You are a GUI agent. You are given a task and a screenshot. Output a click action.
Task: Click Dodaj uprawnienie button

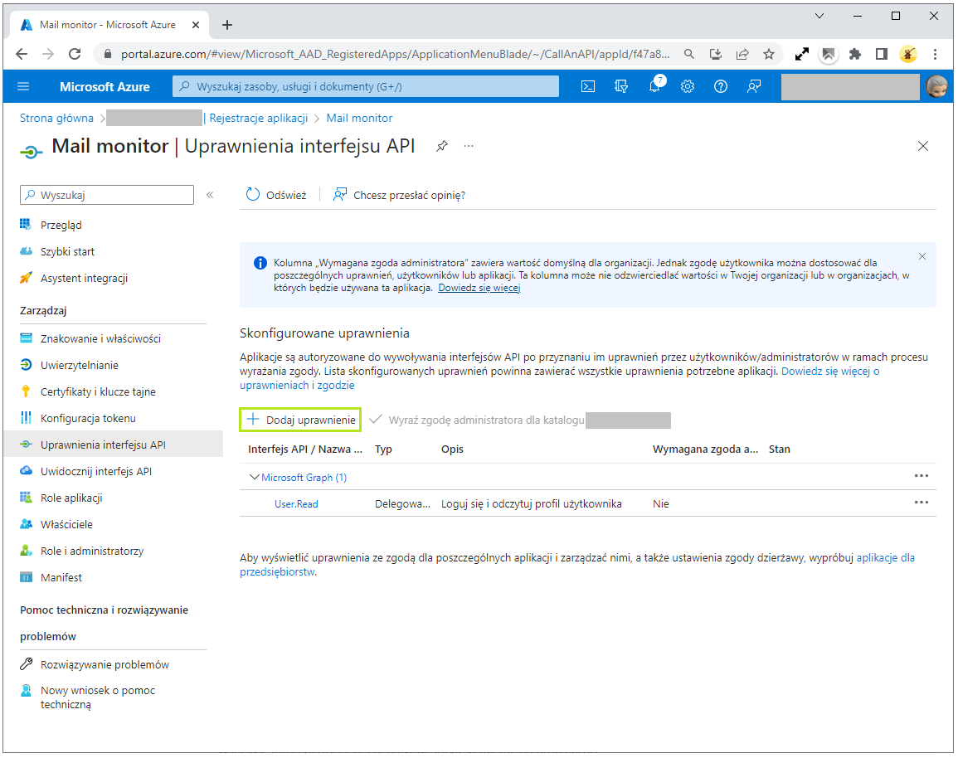[x=300, y=420]
